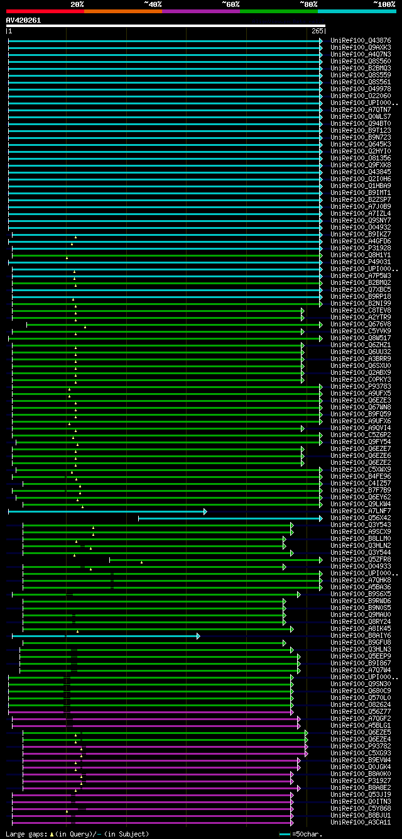Image resolution: width=402 pixels, height=839 pixels.
Task: Select UniRef100_Q645K3 hit label
Action: point(361,145)
